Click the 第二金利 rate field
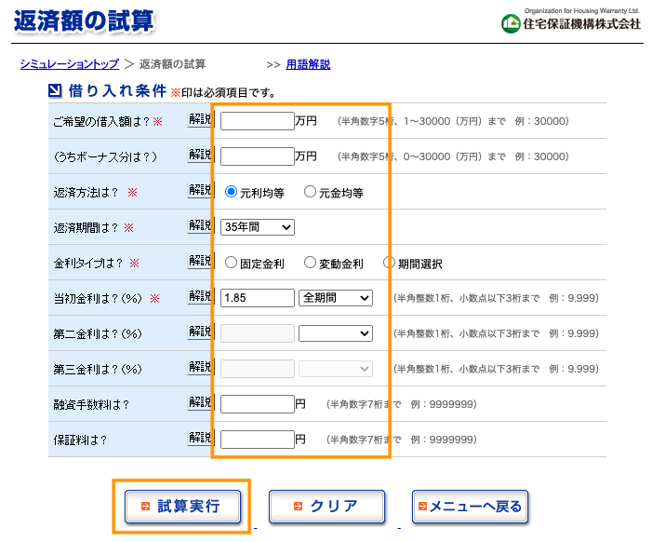The width and height of the screenshot is (652, 542). 258,333
